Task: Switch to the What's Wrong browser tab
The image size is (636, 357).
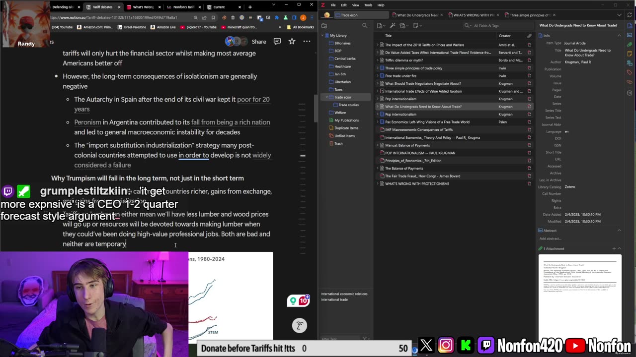Action: pyautogui.click(x=143, y=7)
